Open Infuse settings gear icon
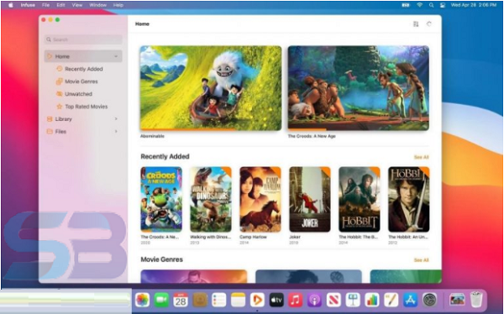Viewport: 504px width, 314px height. coord(429,24)
